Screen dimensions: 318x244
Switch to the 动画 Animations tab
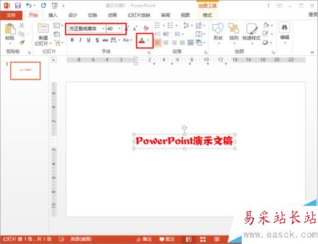click(112, 15)
